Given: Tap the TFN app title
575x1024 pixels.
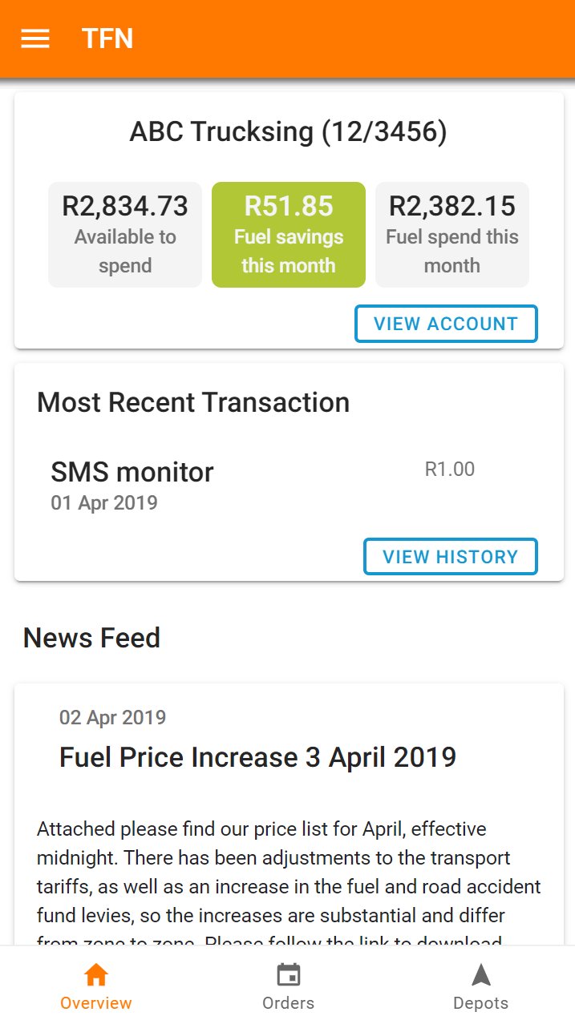Looking at the screenshot, I should click(x=105, y=38).
